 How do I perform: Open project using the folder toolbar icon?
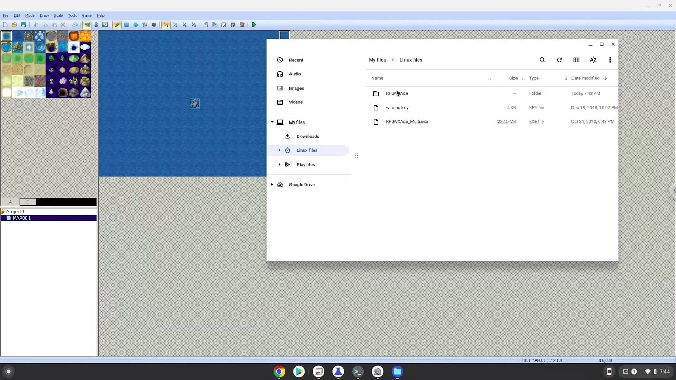pos(14,25)
